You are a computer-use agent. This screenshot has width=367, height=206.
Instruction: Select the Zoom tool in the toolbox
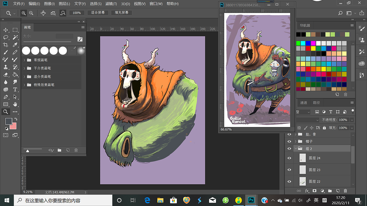5,112
